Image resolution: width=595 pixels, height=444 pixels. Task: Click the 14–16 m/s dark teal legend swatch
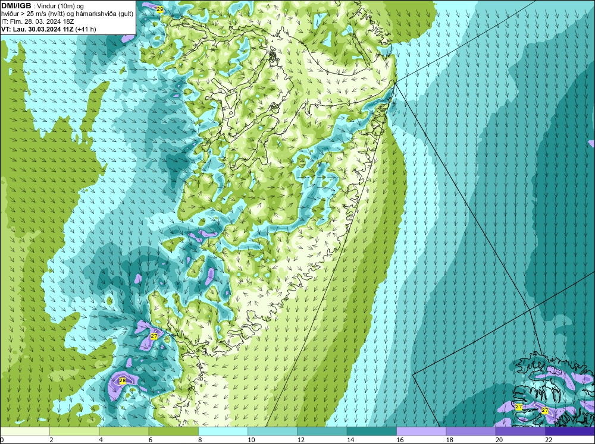[371, 431]
